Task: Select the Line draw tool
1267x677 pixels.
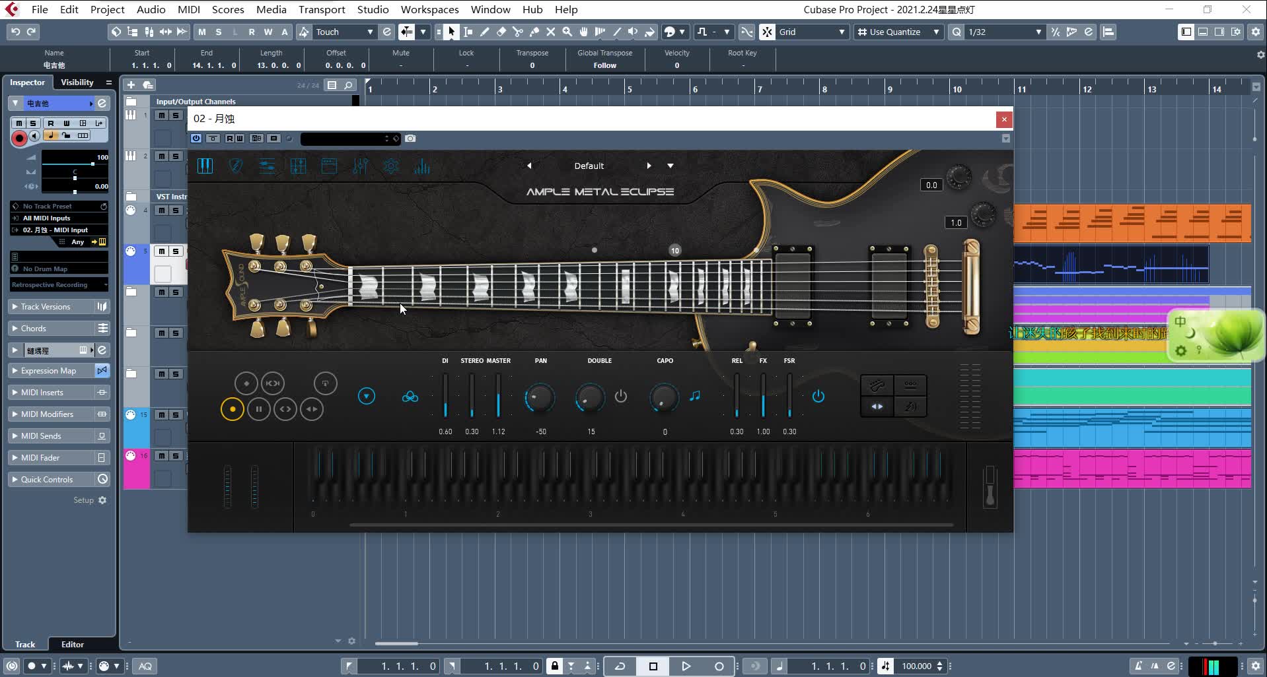Action: pyautogui.click(x=617, y=32)
